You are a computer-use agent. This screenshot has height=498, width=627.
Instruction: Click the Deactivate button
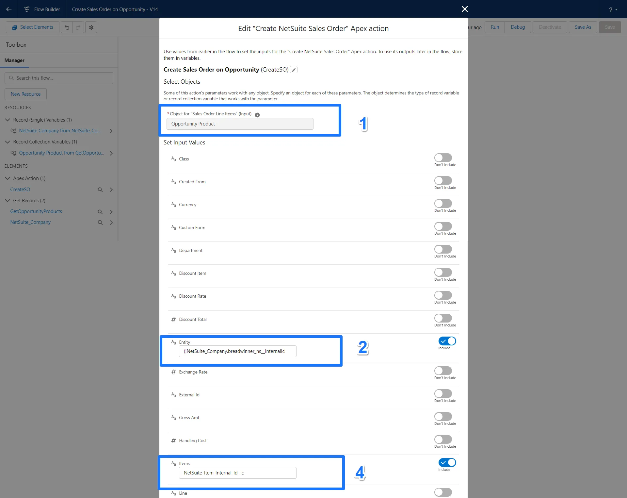[x=550, y=27]
